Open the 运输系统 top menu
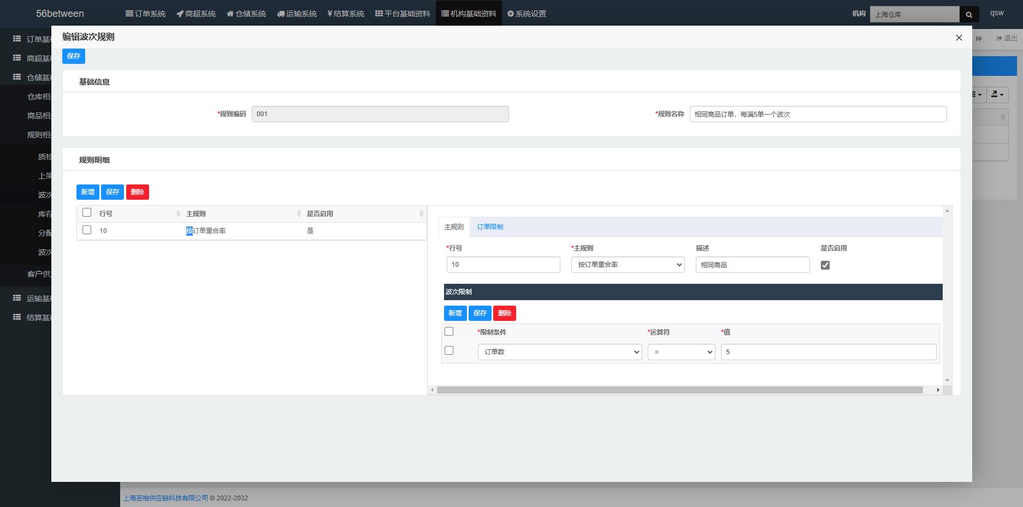This screenshot has width=1023, height=507. [297, 14]
